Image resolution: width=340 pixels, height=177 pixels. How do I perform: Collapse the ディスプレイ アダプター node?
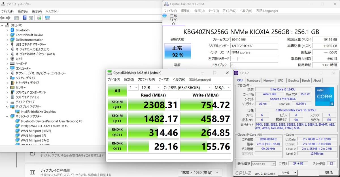[7, 107]
